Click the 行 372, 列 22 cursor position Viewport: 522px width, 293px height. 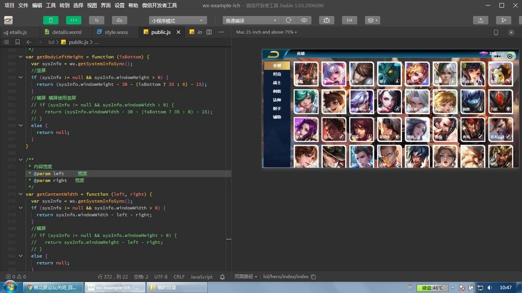[113, 277]
